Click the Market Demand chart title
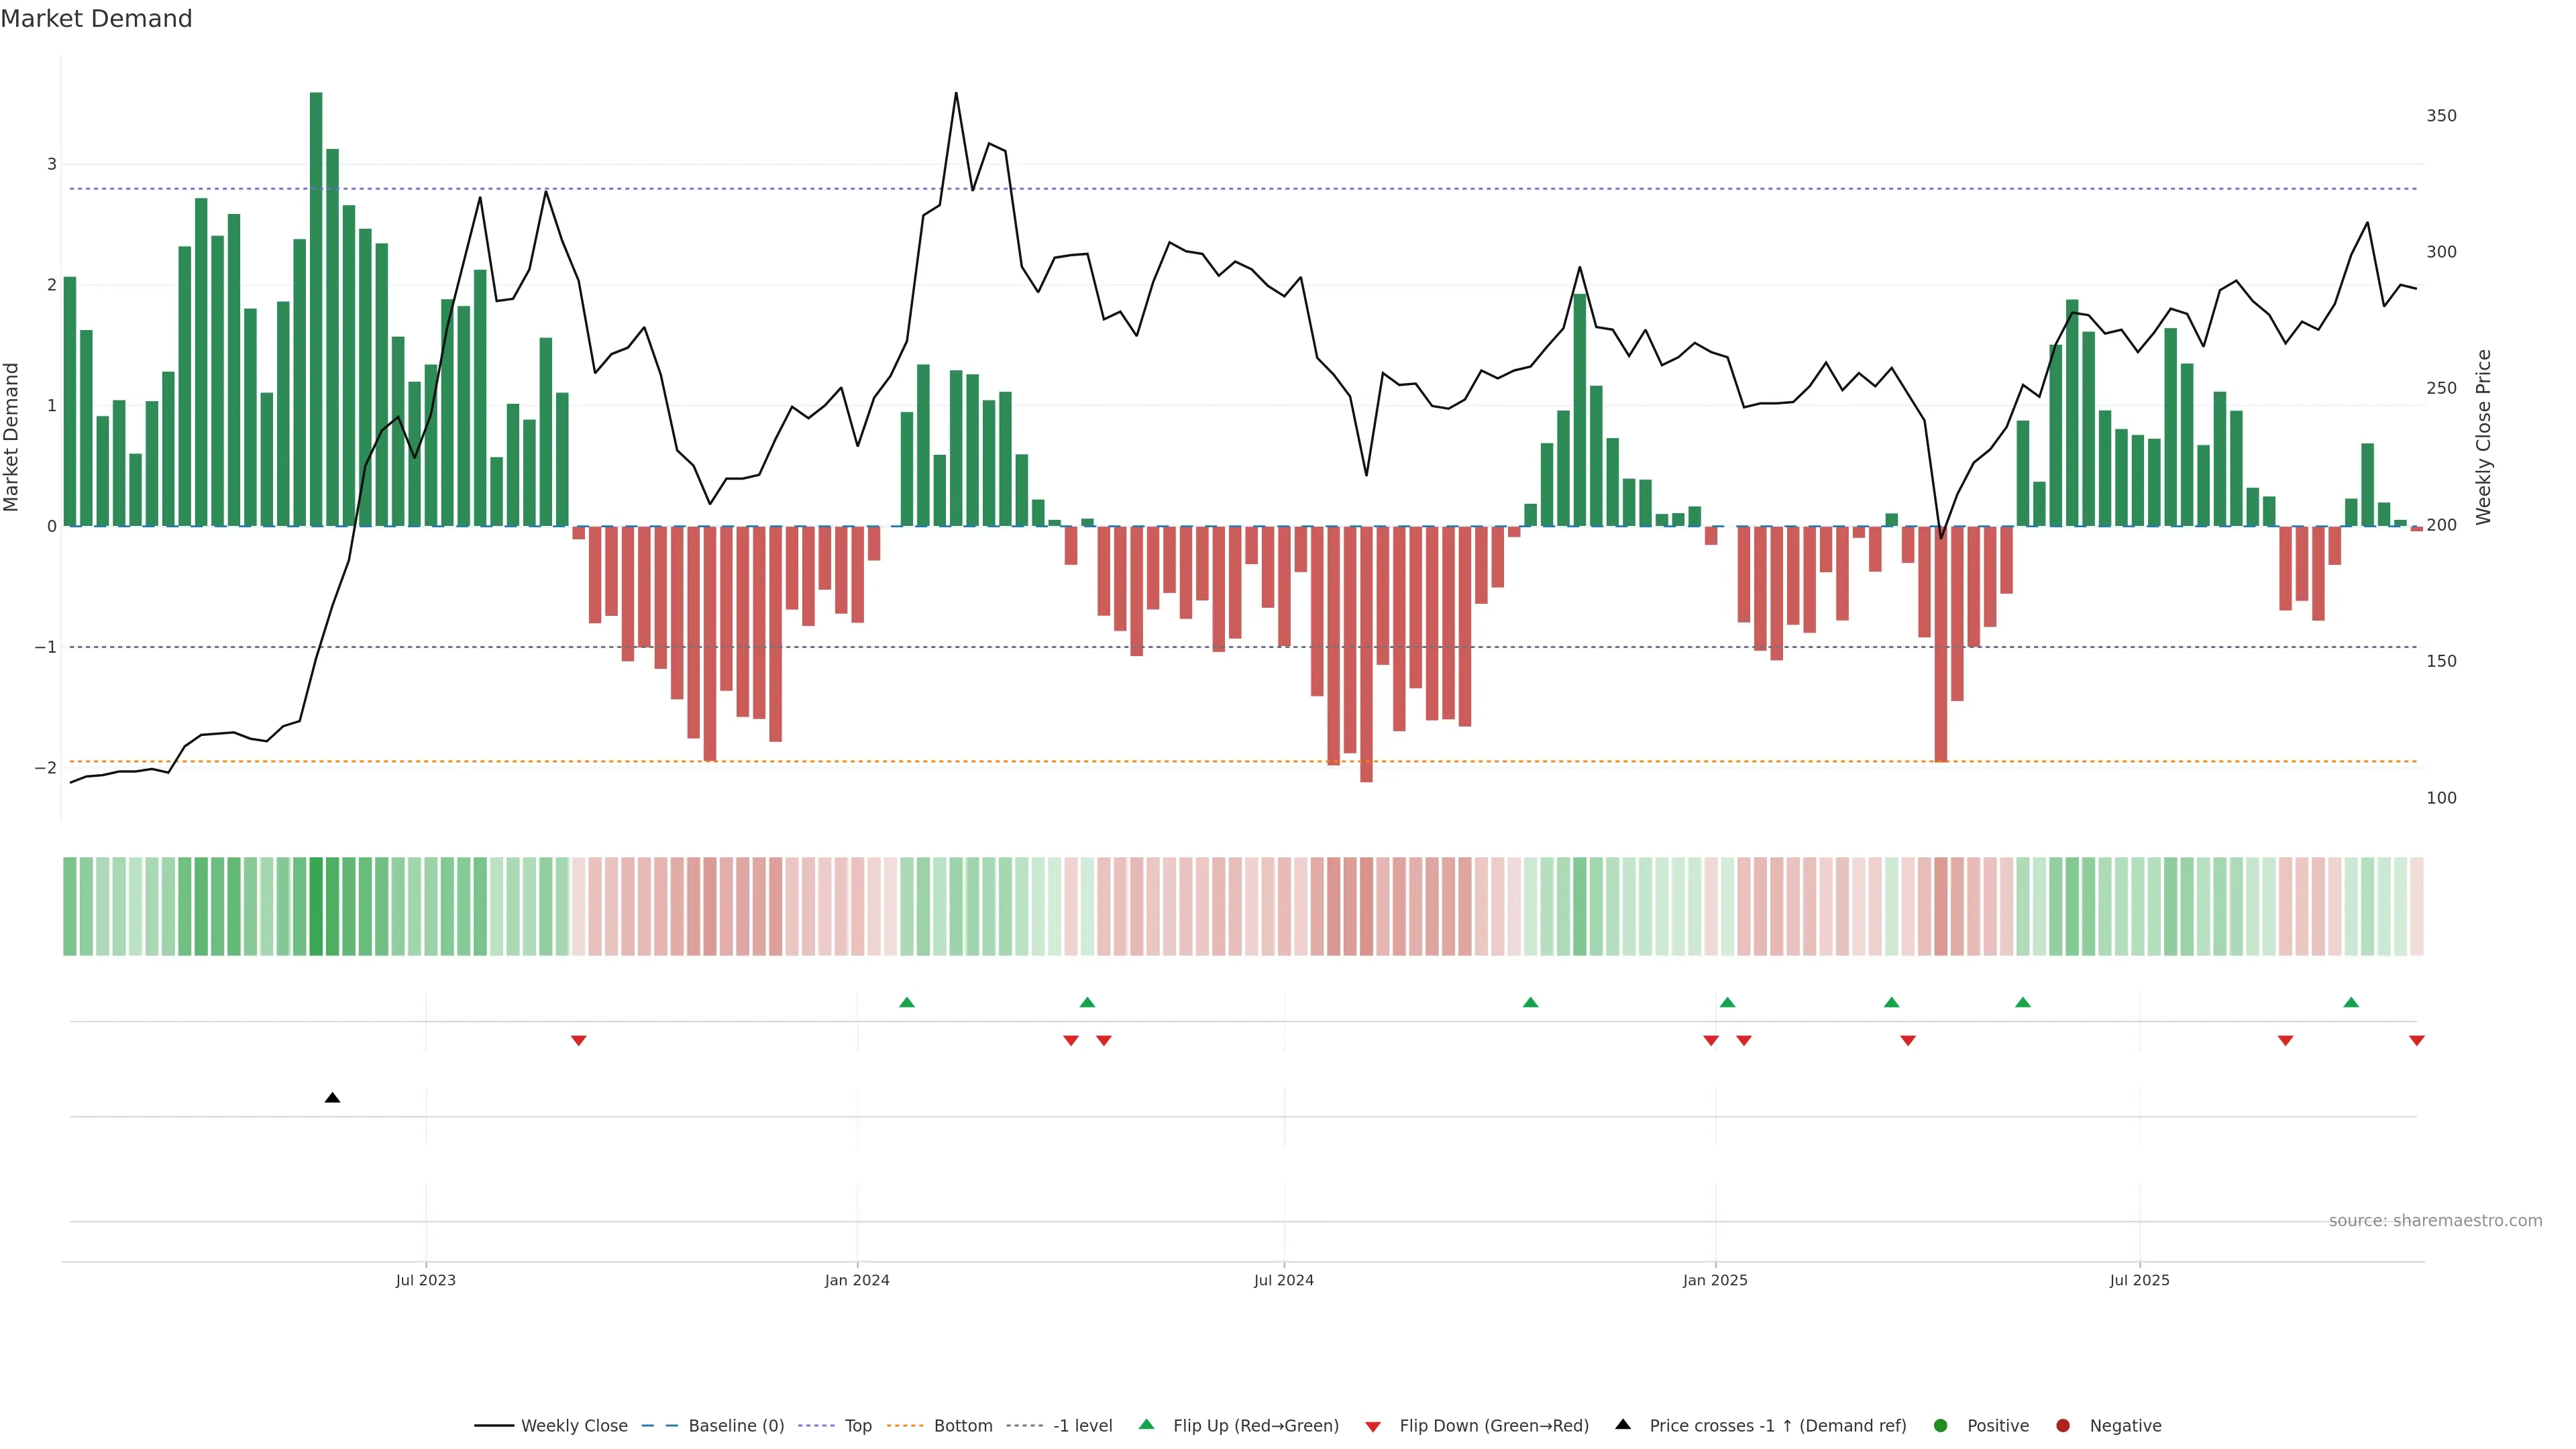The image size is (2576, 1449). pos(96,19)
